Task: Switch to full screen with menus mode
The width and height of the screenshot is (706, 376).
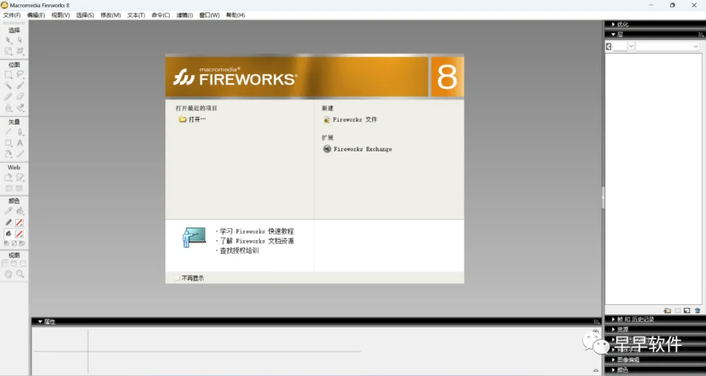Action: (x=14, y=264)
